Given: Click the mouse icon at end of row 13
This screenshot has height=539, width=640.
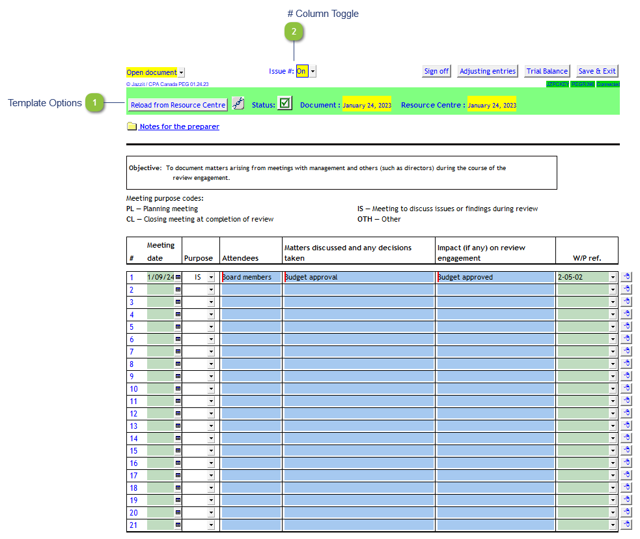Looking at the screenshot, I should coord(626,425).
